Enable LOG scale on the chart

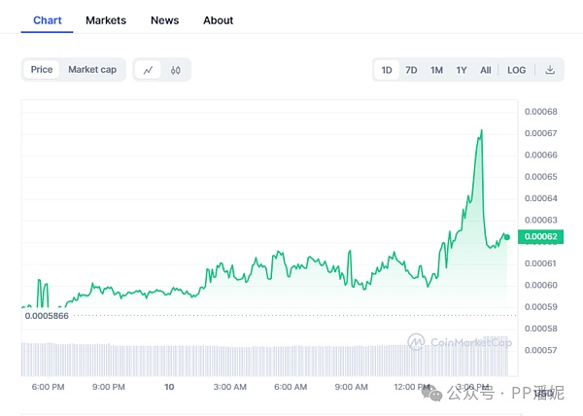(516, 70)
